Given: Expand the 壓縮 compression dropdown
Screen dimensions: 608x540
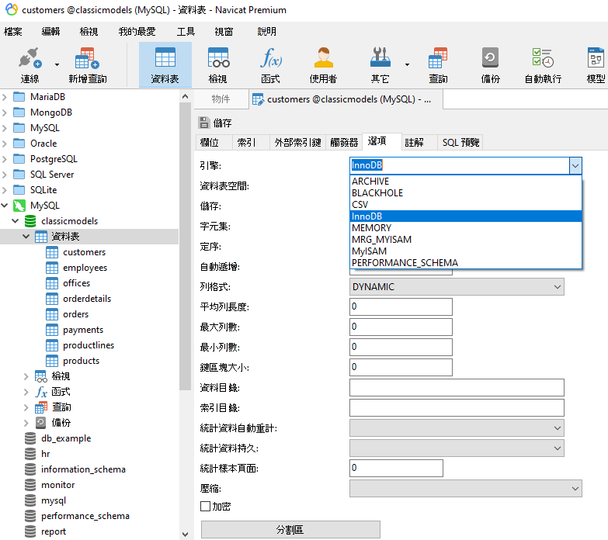Looking at the screenshot, I should point(465,488).
